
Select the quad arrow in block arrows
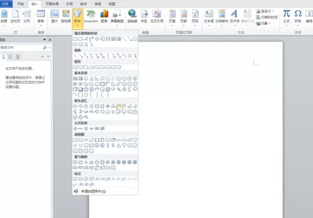pos(108,106)
